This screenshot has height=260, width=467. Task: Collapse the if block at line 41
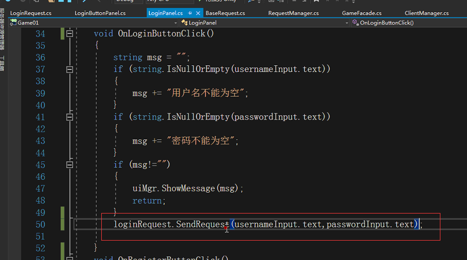70,117
